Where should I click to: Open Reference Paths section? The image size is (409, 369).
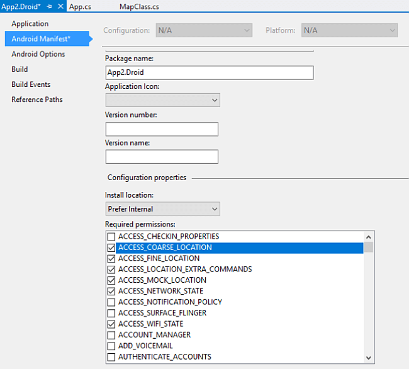tap(36, 99)
